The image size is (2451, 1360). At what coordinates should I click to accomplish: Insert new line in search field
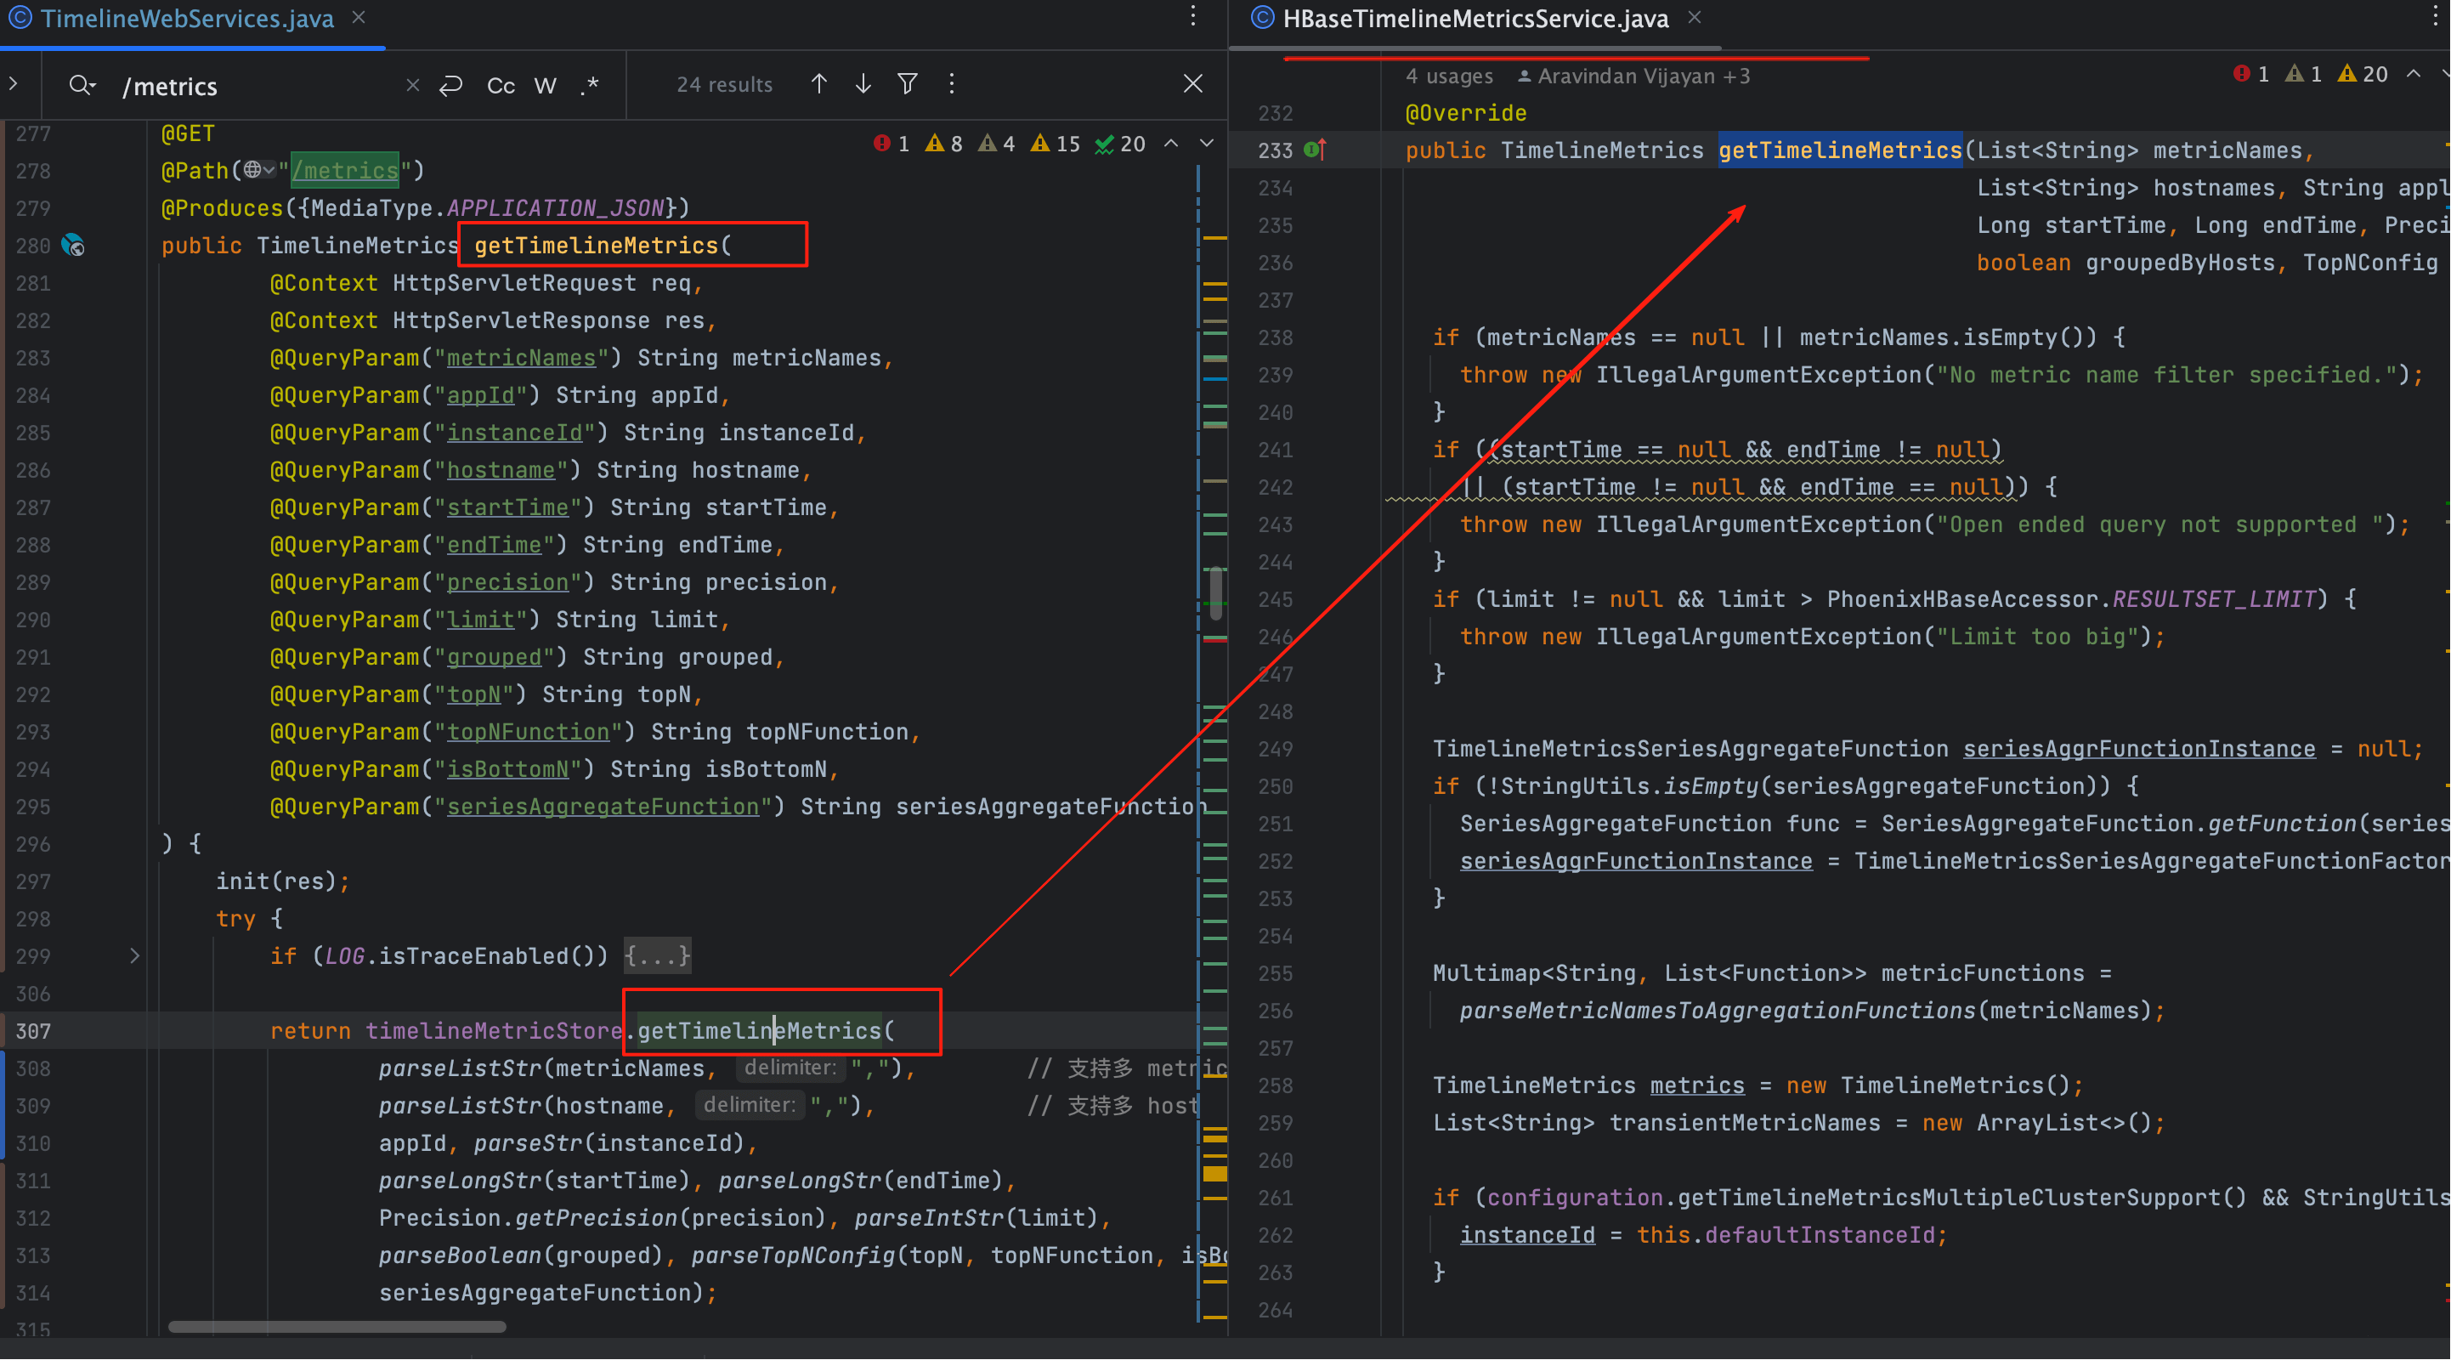click(x=451, y=85)
